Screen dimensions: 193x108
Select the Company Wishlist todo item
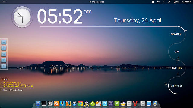coord(11,82)
